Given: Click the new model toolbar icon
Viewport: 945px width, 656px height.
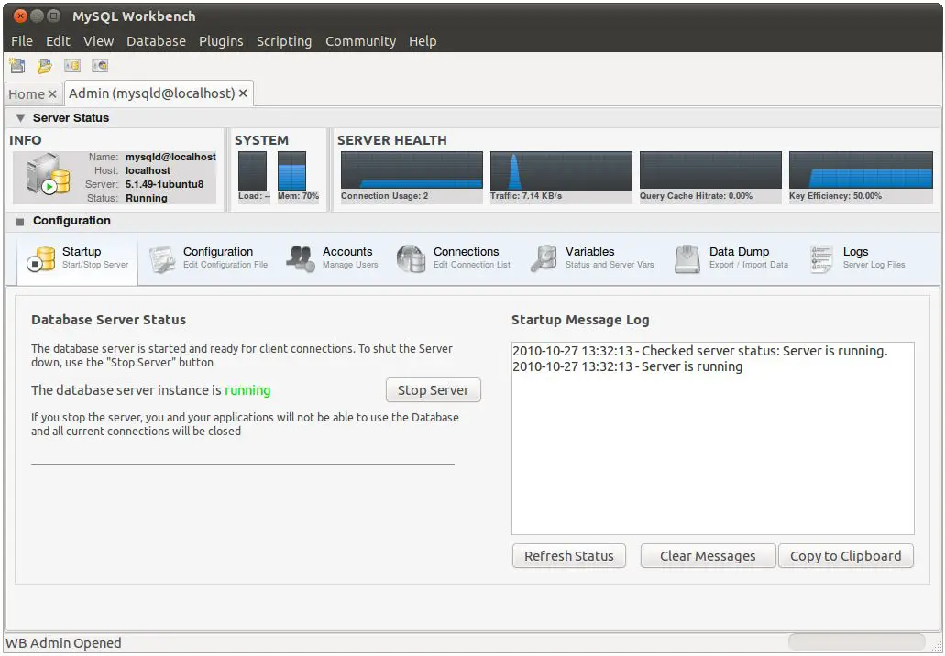Looking at the screenshot, I should tap(17, 66).
